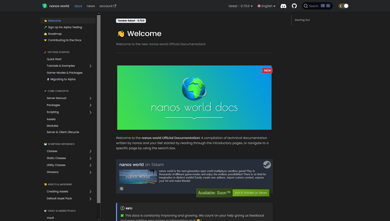Toggle dark/light mode switch

click(344, 6)
